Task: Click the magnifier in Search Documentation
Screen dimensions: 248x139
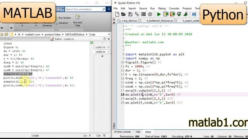Action: pyautogui.click(x=103, y=9)
